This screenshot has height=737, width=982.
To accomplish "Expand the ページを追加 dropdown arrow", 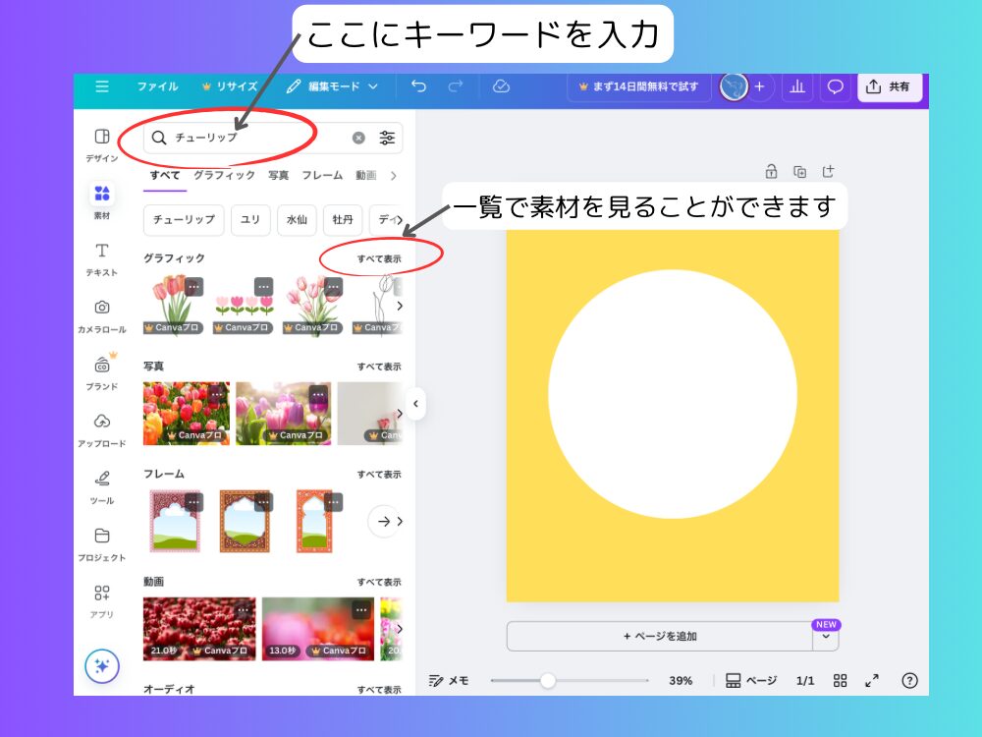I will click(x=826, y=637).
